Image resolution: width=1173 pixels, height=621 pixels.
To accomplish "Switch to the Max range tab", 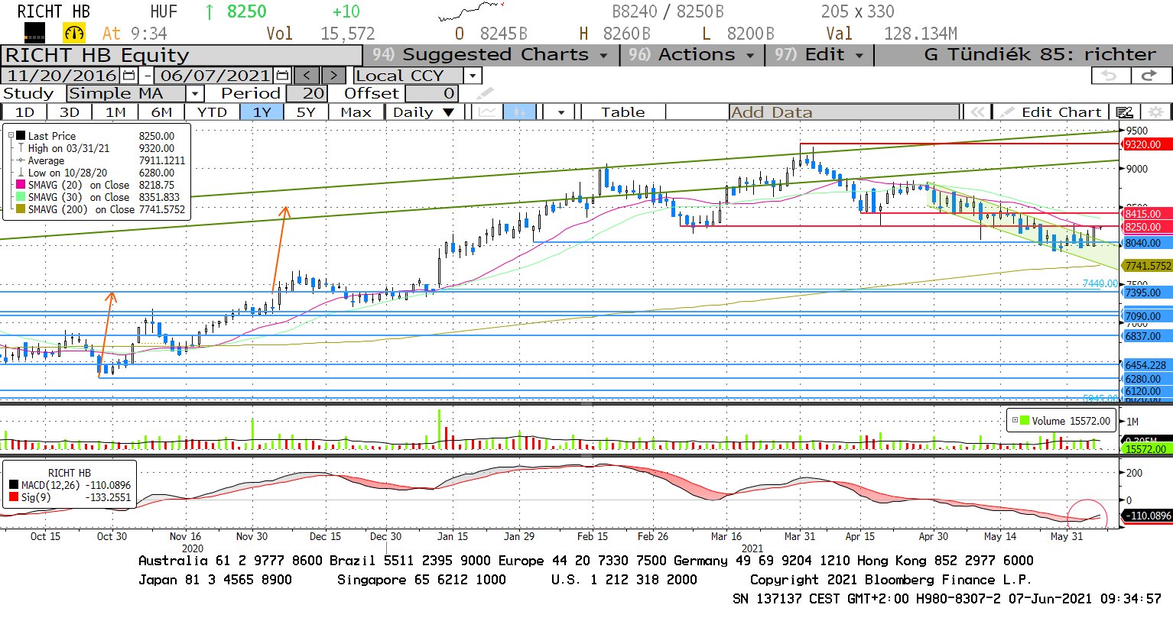I will point(356,112).
